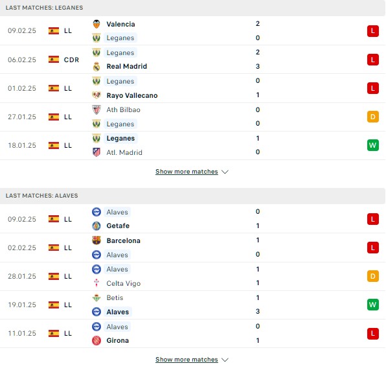Click chevron arrow beside Leganes Show more matches
The height and width of the screenshot is (372, 386).
click(x=225, y=172)
